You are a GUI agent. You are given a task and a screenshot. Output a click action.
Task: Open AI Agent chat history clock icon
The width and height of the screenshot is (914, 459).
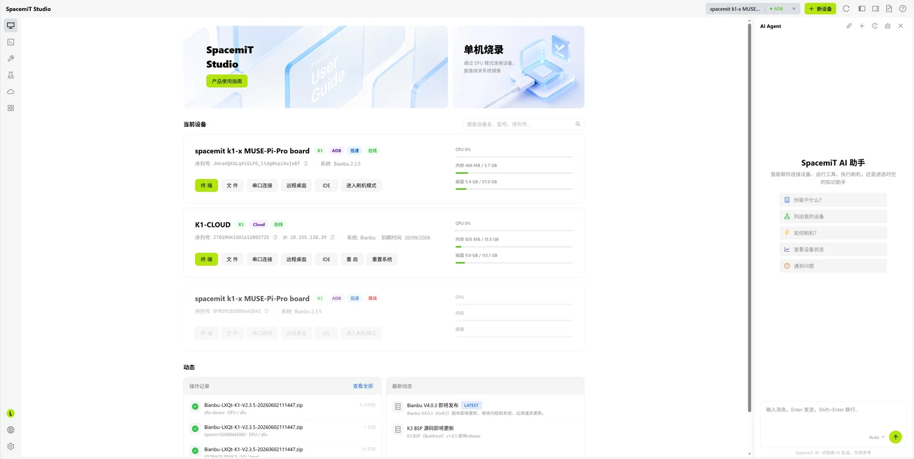click(875, 26)
